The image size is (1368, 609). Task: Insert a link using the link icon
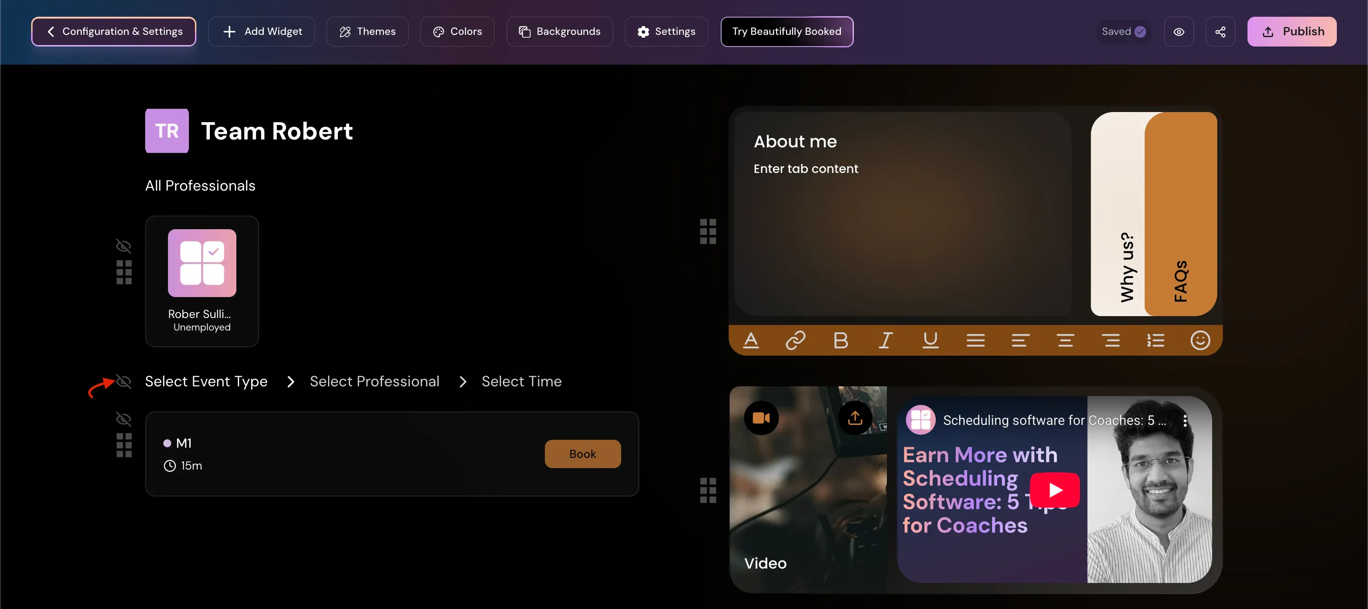tap(795, 340)
